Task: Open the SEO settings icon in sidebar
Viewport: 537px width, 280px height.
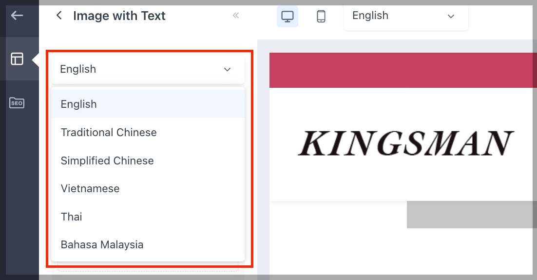Action: [17, 103]
